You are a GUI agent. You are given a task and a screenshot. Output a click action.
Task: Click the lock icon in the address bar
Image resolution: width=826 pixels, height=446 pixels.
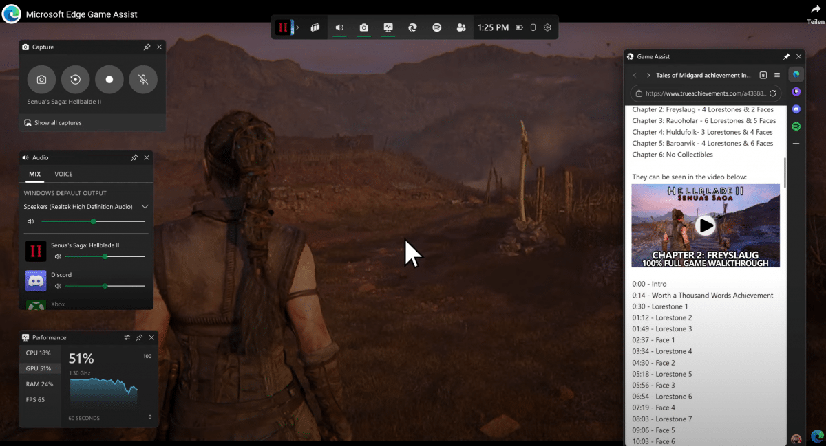[x=639, y=93]
